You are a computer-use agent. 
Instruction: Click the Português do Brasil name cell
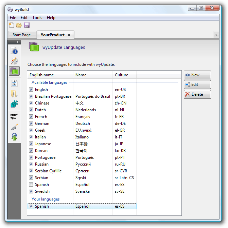tap(93, 96)
